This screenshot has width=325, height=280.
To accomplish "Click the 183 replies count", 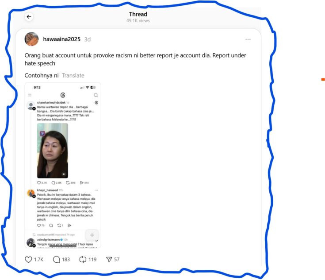I will coord(66,260).
